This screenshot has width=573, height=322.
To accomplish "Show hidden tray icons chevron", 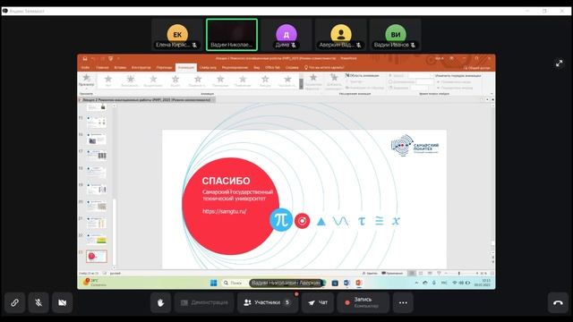I will (x=416, y=283).
